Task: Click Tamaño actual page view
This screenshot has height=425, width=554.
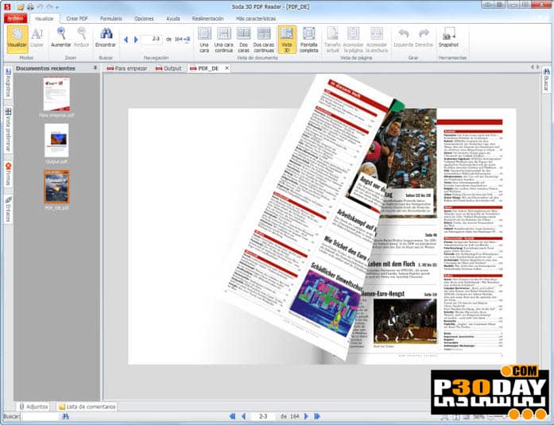Action: pos(332,40)
